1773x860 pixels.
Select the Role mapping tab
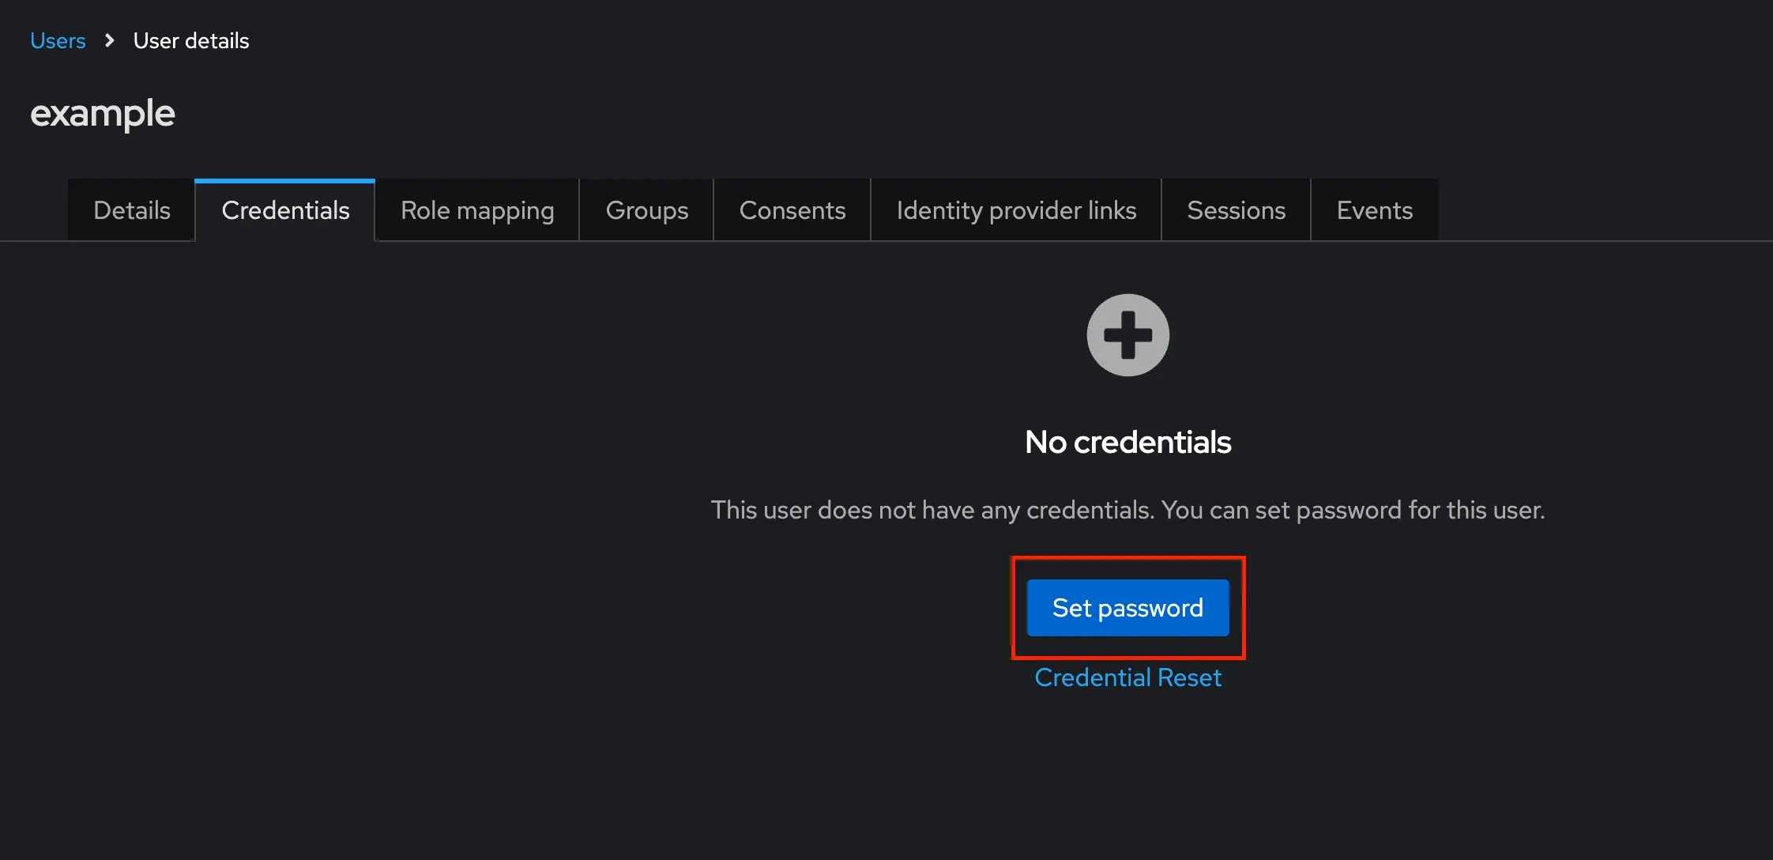[x=476, y=210]
